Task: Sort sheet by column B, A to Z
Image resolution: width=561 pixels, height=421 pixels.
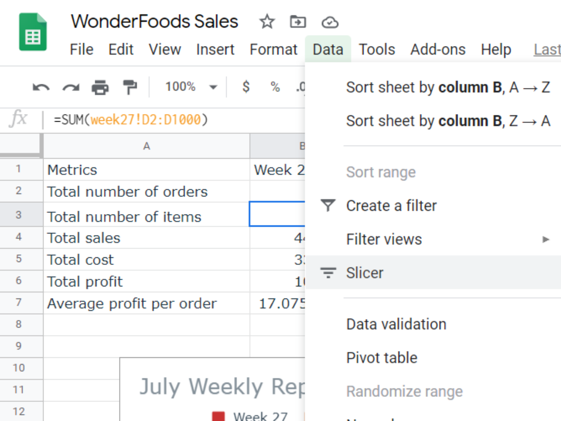Action: (x=448, y=87)
